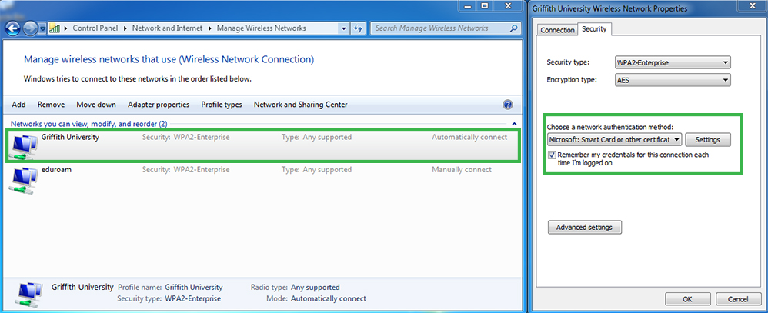Select the Griffith University network icon
Viewport: 768px width, 313px height.
25,145
